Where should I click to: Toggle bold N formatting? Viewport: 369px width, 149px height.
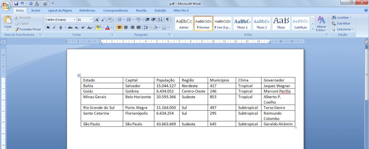(48, 27)
